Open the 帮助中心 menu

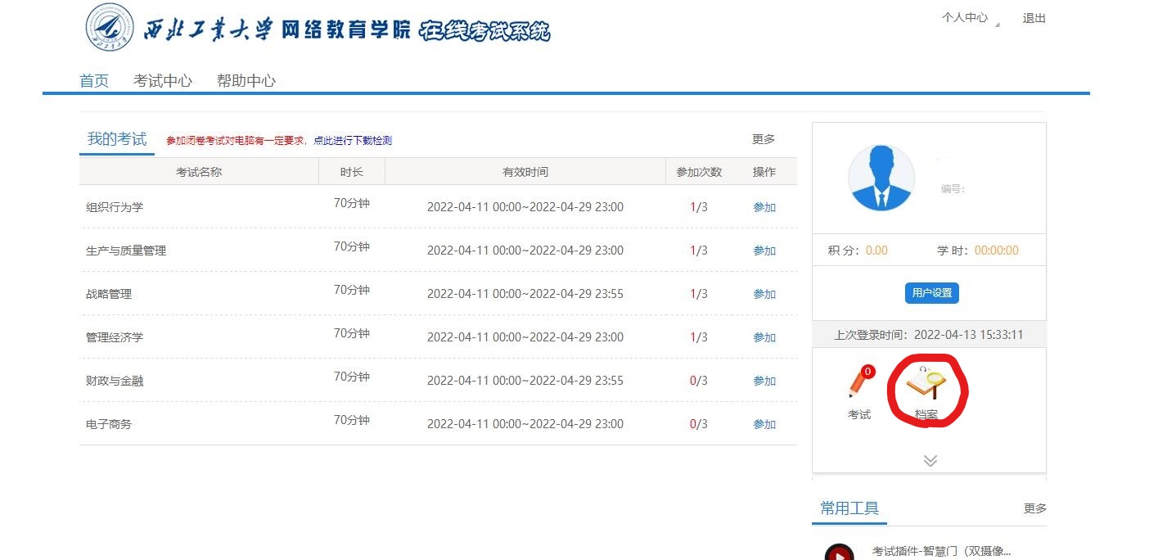[x=246, y=80]
